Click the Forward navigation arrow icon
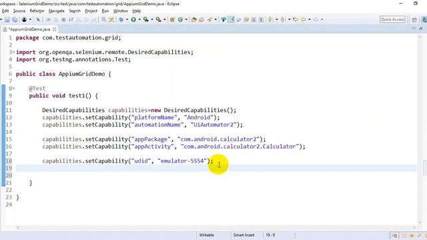The height and width of the screenshot is (240, 427). [x=316, y=19]
